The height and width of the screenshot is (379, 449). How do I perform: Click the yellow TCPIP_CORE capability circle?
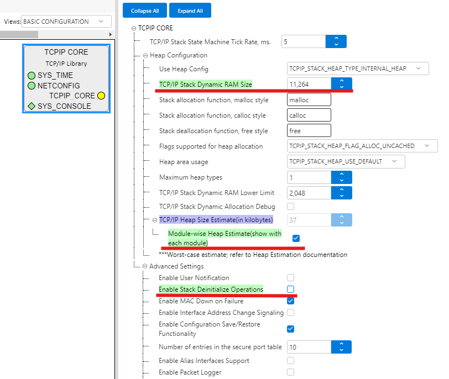[x=101, y=96]
